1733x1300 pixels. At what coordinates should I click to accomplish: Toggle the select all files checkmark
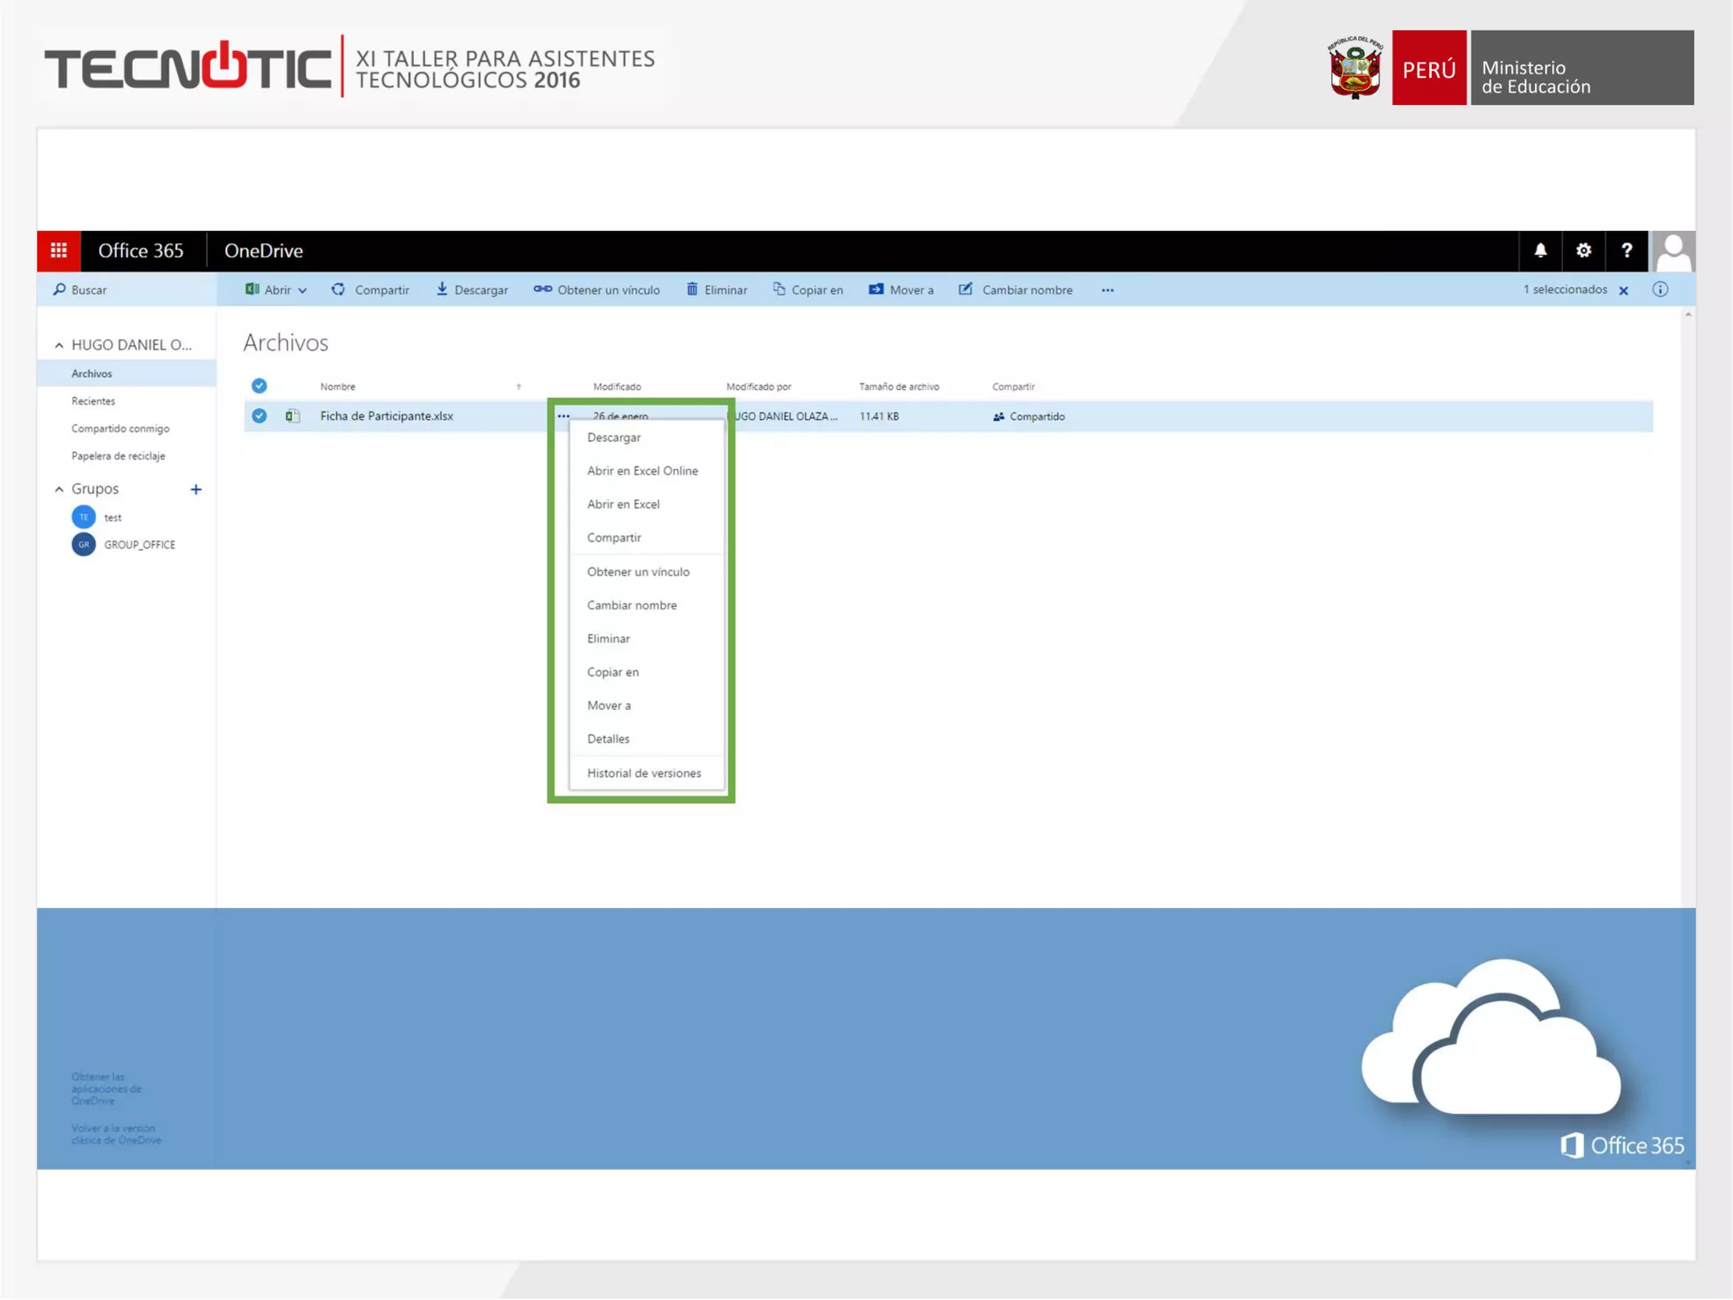(259, 386)
